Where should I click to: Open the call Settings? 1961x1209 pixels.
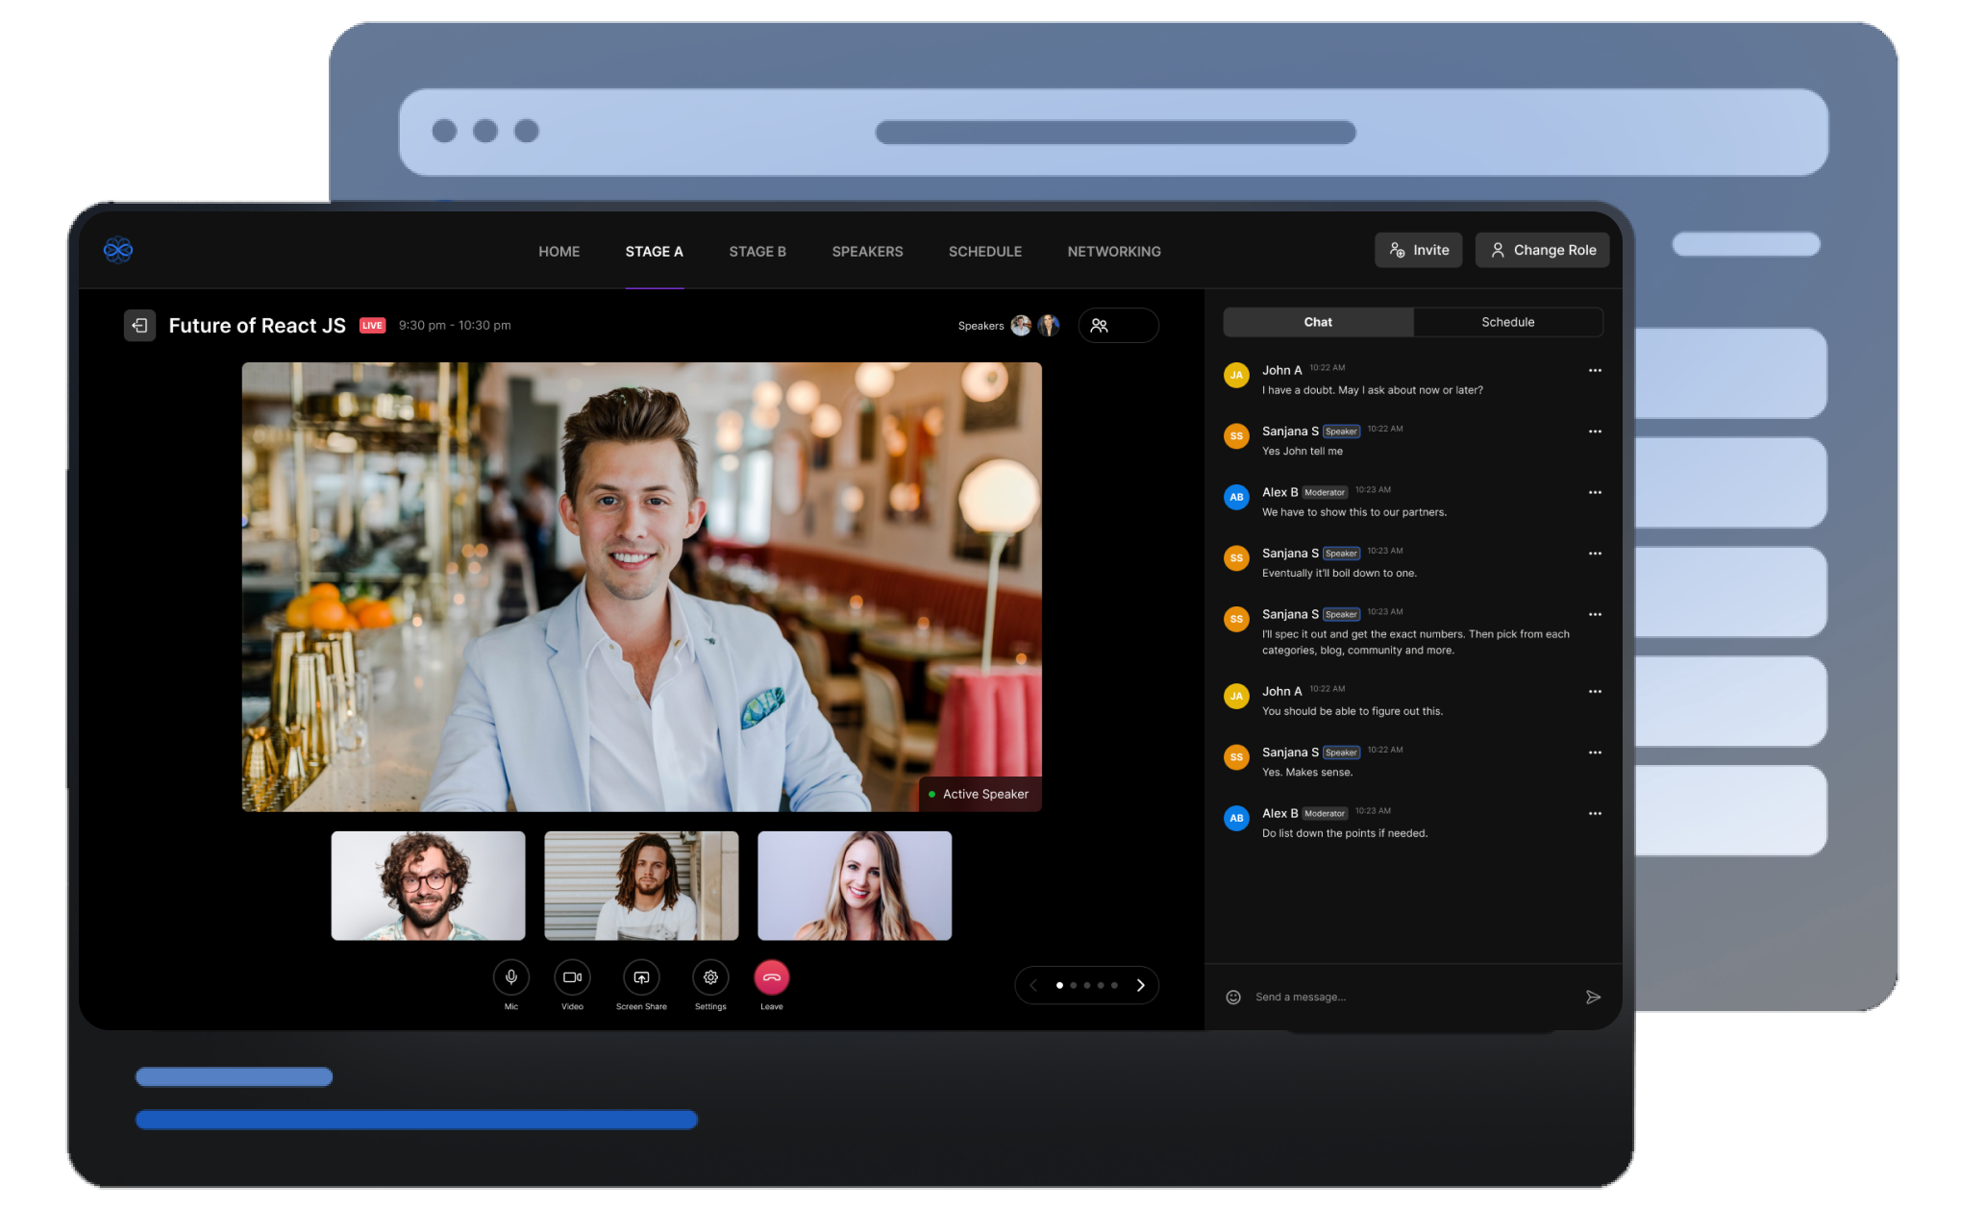click(x=710, y=977)
